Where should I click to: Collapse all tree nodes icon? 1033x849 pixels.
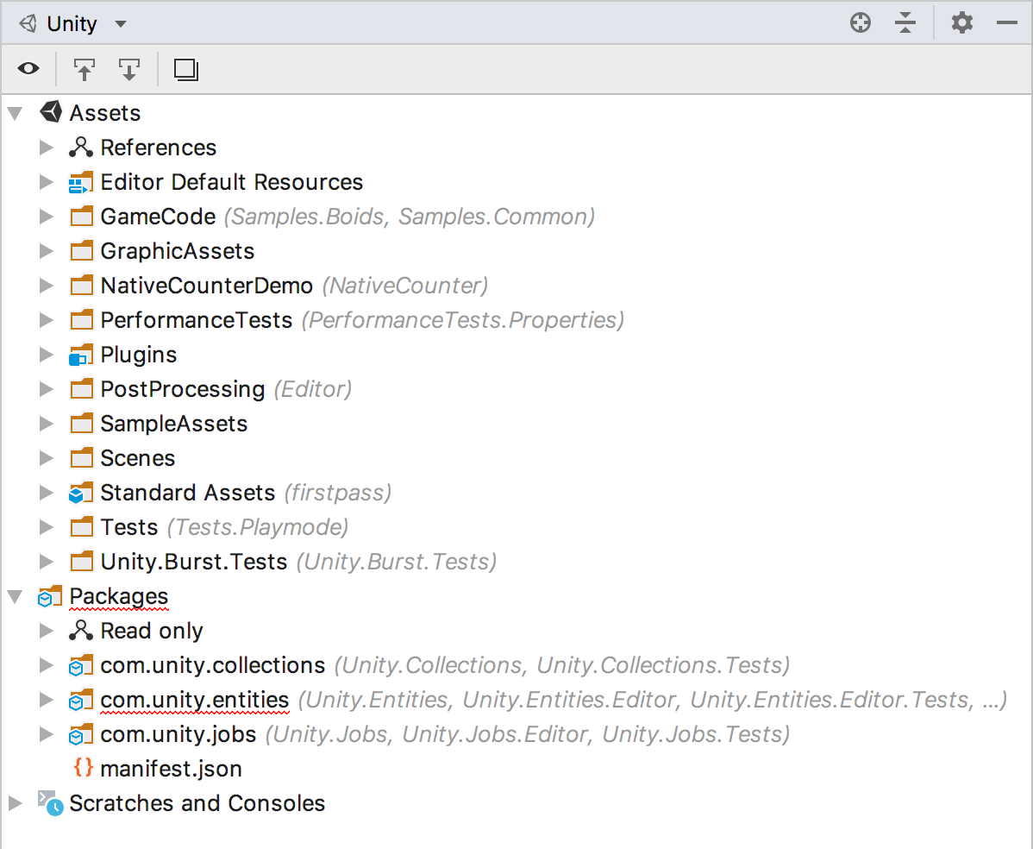[x=906, y=23]
